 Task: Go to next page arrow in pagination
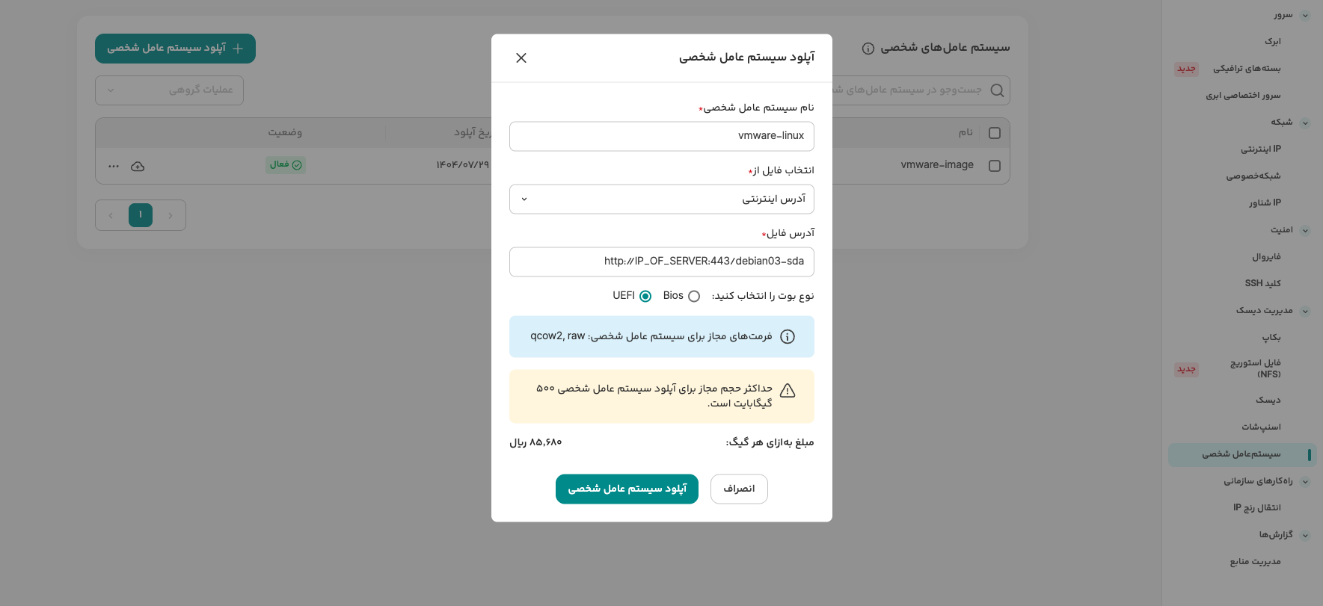pyautogui.click(x=111, y=215)
